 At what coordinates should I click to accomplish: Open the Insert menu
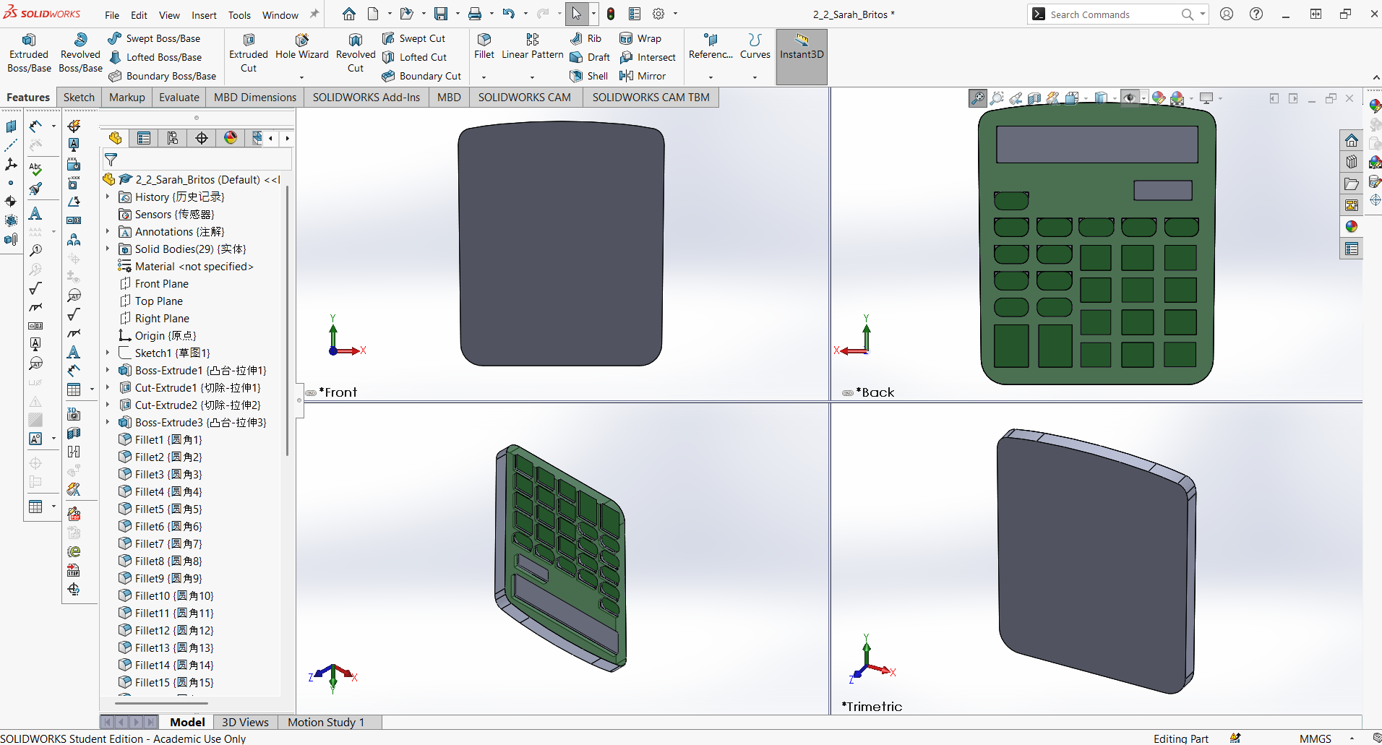(204, 15)
